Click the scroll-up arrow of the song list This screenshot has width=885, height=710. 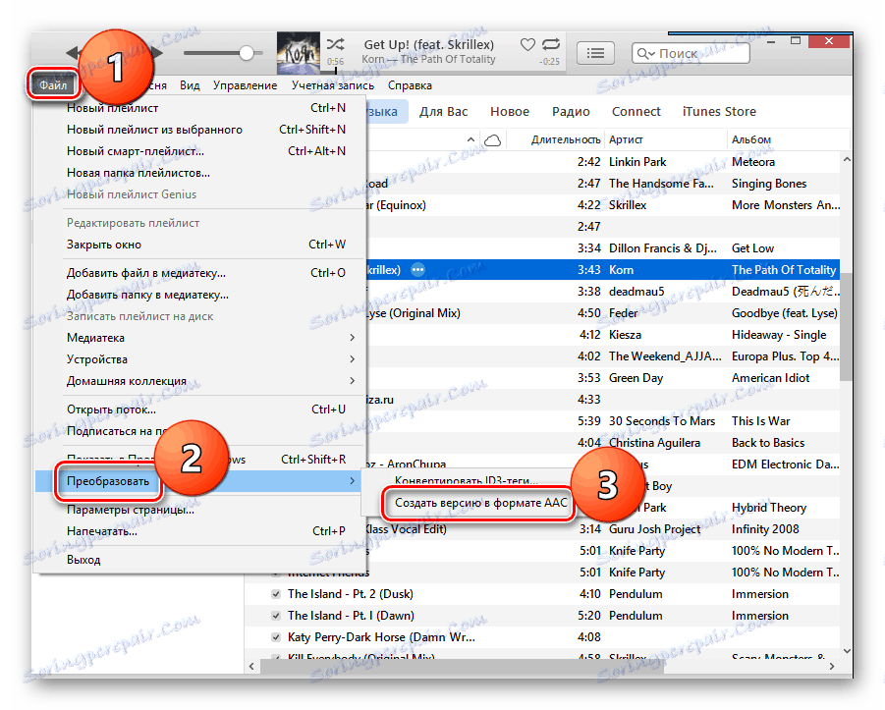pyautogui.click(x=847, y=160)
